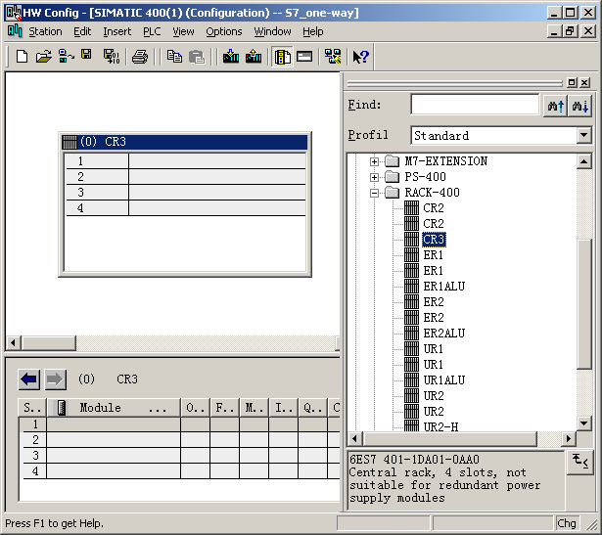This screenshot has width=602, height=535.
Task: Search upward with binoculars up-arrow icon
Action: pyautogui.click(x=556, y=106)
